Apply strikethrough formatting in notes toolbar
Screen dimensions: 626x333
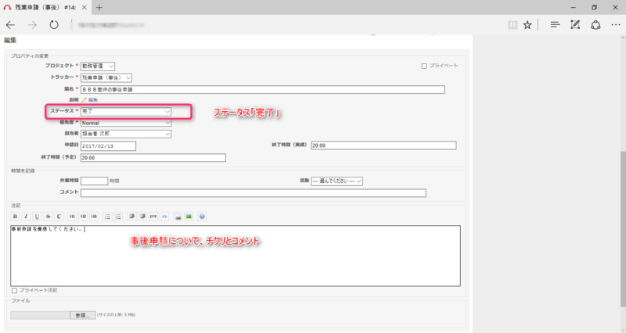tap(48, 217)
